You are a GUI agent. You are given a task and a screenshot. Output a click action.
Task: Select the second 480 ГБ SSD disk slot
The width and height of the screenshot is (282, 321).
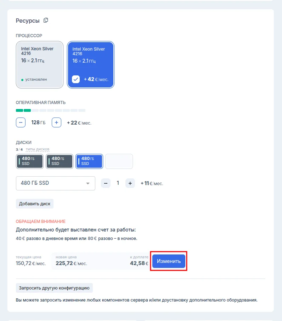click(60, 161)
